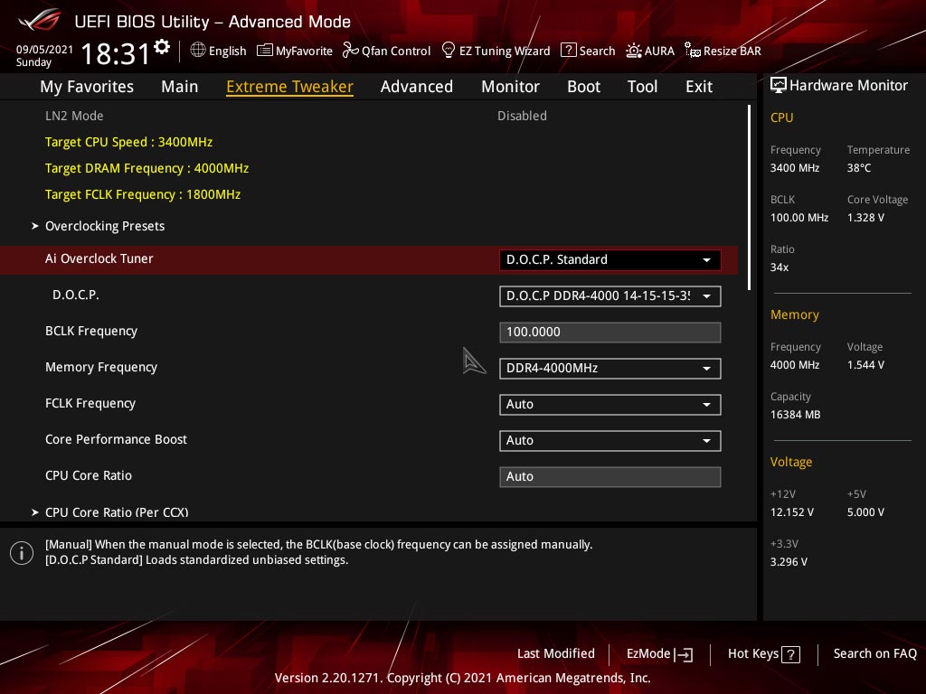Click the settings list scrollbar
Image resolution: width=926 pixels, height=694 pixels.
pyautogui.click(x=749, y=197)
